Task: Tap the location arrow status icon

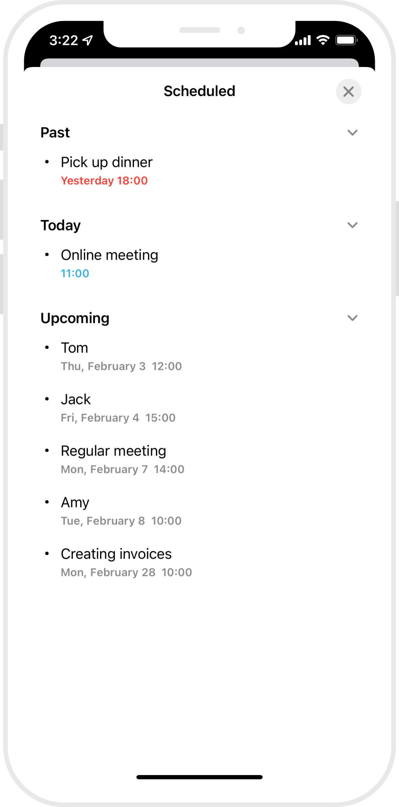Action: (88, 40)
